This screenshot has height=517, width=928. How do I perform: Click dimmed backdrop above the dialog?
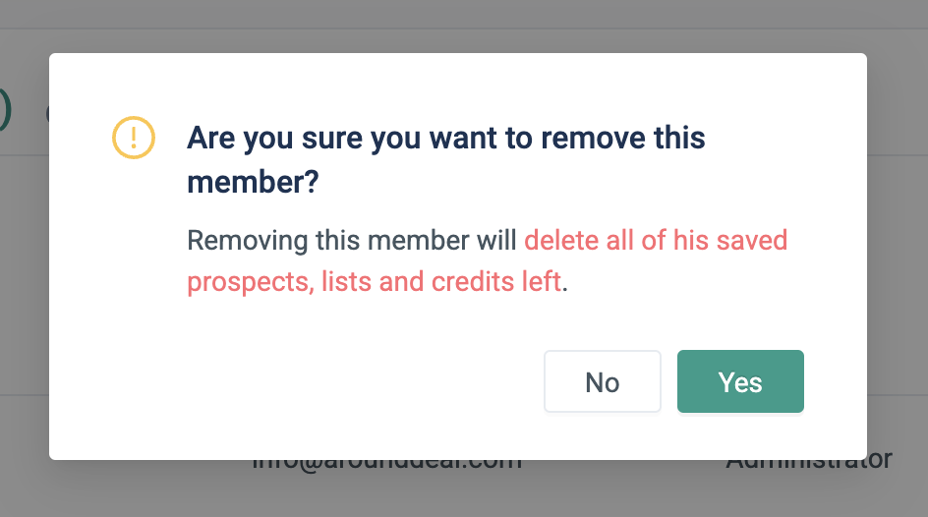pos(462,25)
